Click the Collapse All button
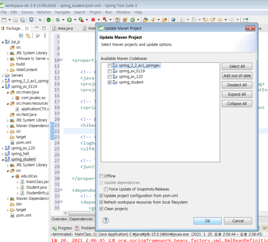The image size is (268, 242). (237, 104)
